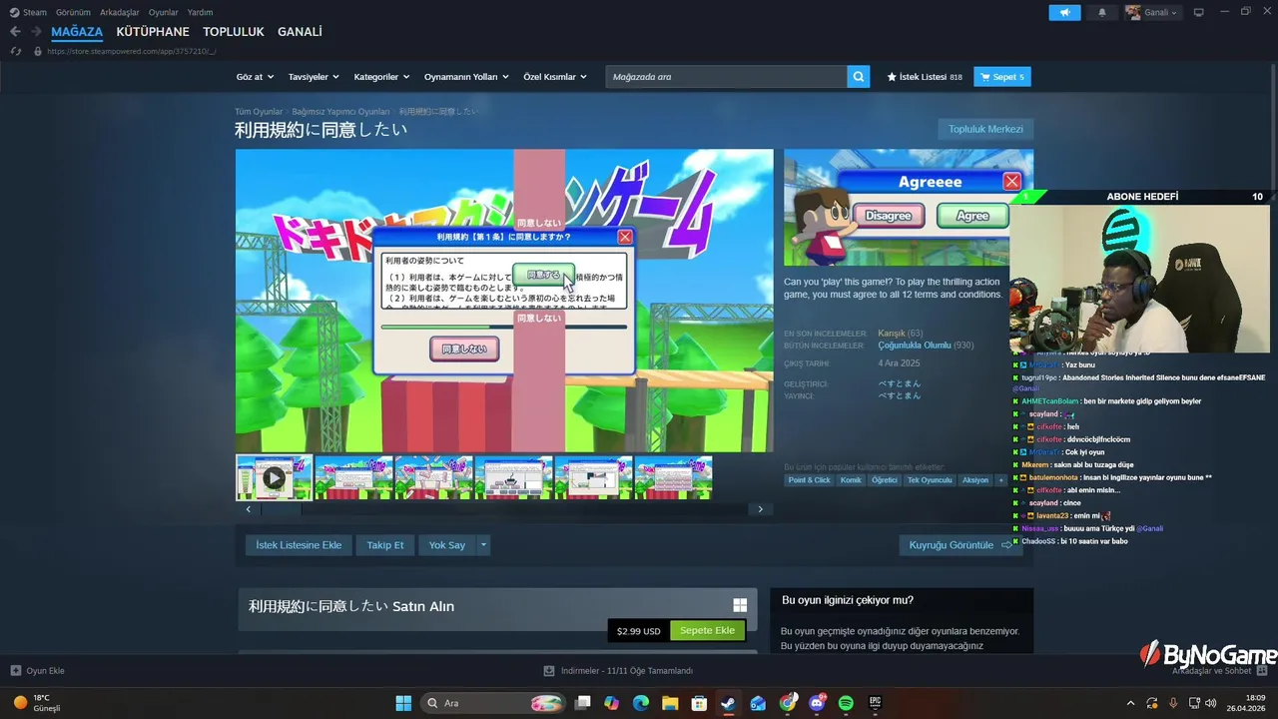Click the thumbnail strip left arrow
The image size is (1278, 719).
[x=249, y=509]
